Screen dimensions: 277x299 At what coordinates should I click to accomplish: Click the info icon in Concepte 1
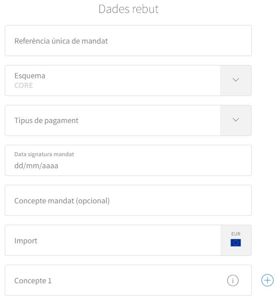(233, 280)
